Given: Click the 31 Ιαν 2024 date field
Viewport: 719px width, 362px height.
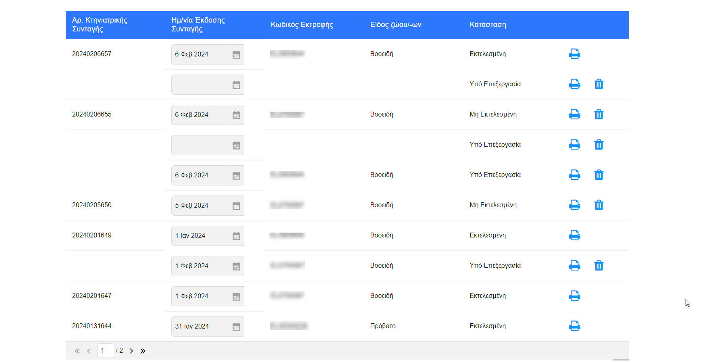Looking at the screenshot, I should point(208,327).
